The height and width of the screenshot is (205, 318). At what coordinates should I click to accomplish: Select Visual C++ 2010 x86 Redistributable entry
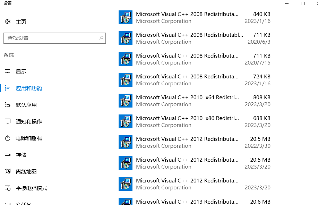pos(195,121)
